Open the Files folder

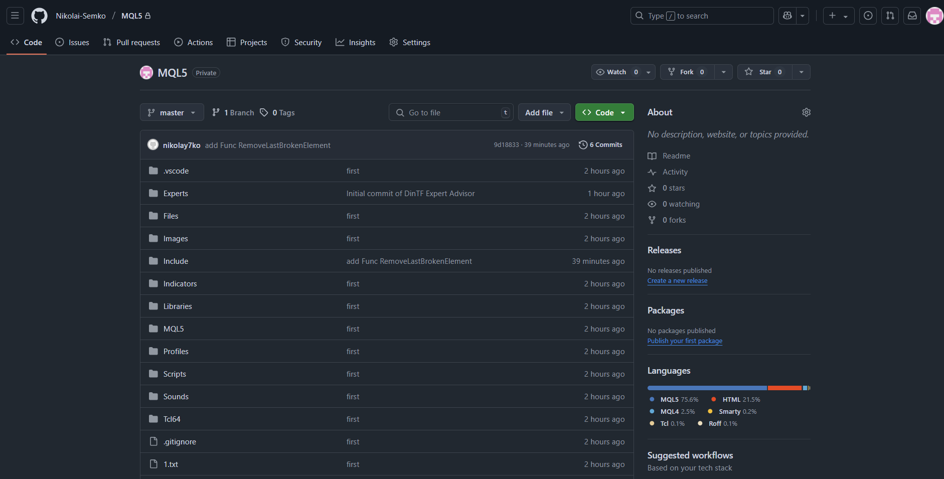coord(171,216)
